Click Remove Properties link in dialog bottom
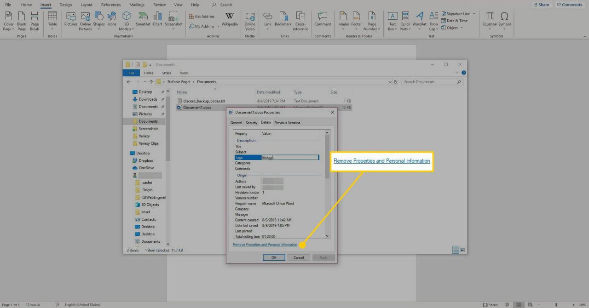The height and width of the screenshot is (308, 589). [x=265, y=245]
